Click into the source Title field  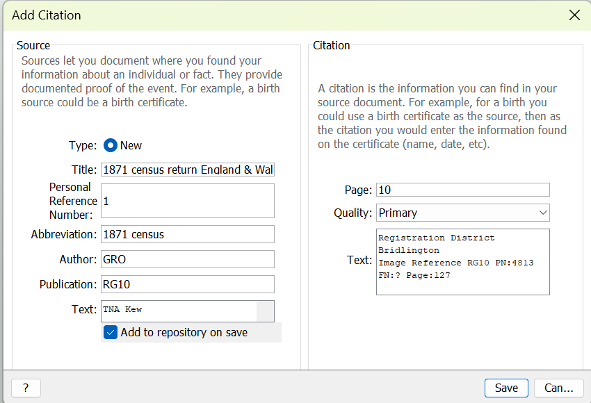pyautogui.click(x=187, y=170)
